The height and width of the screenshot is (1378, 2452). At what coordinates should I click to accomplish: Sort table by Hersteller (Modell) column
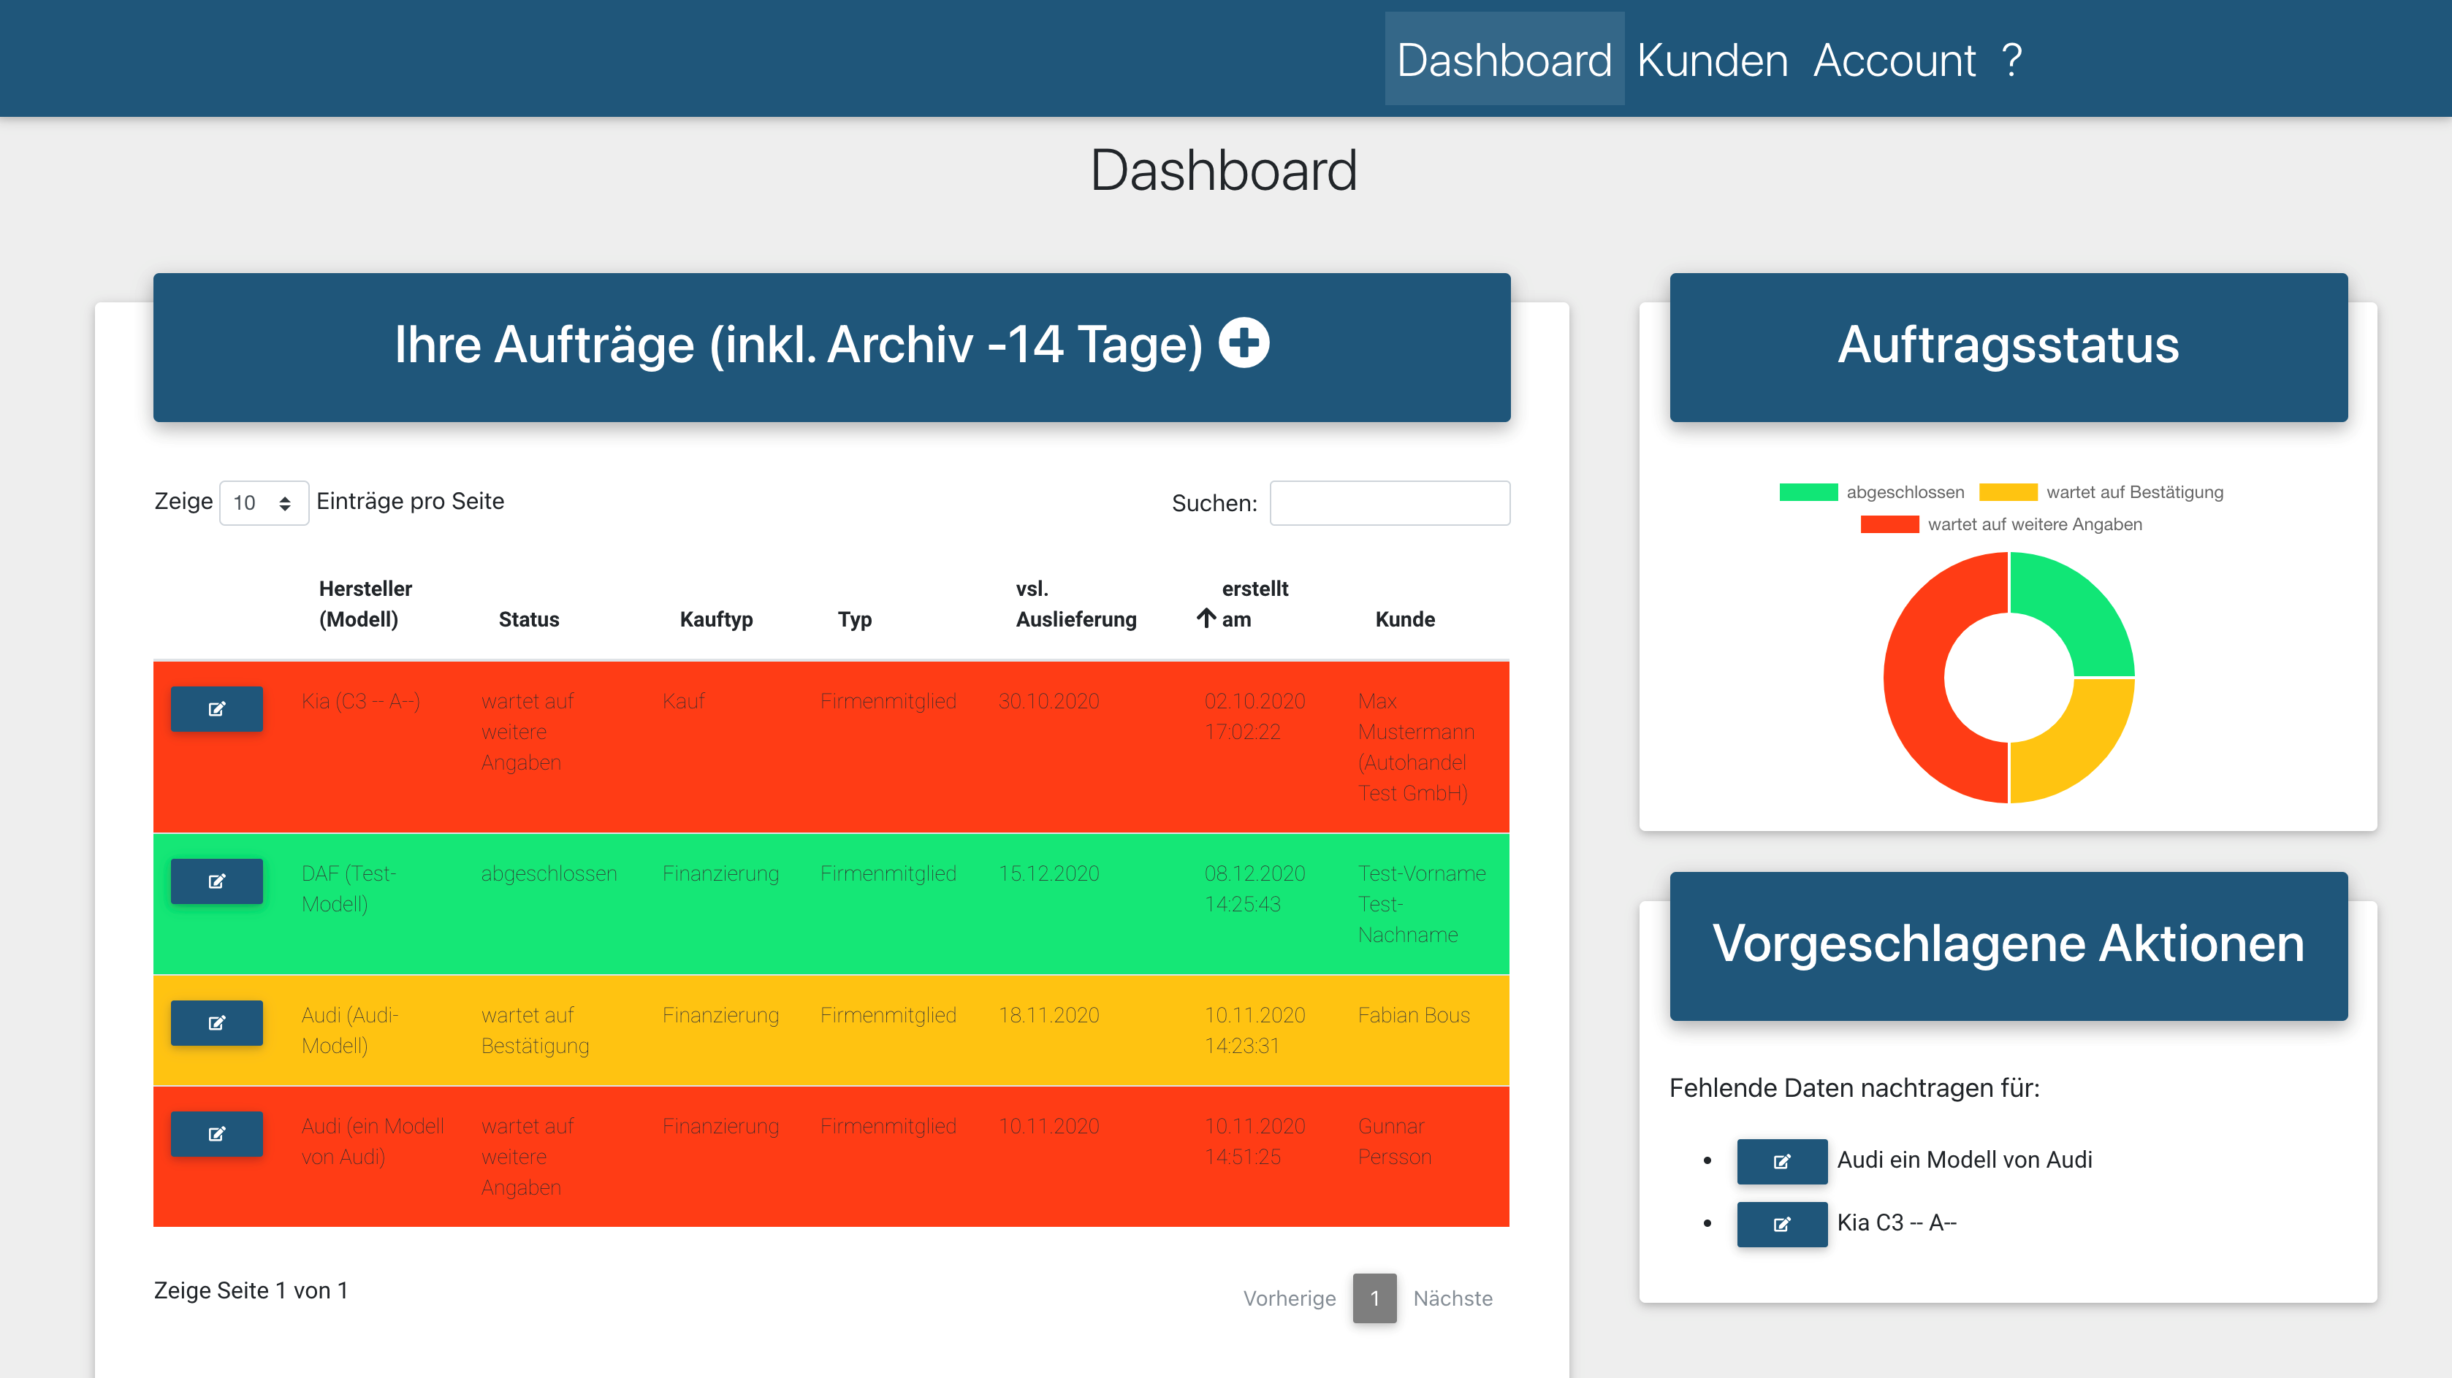pos(365,603)
